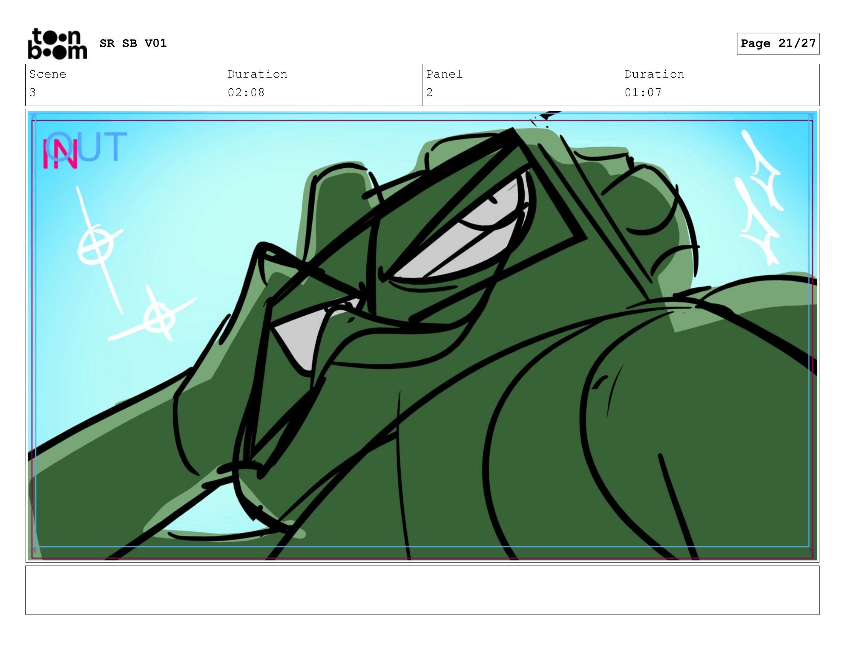845x653 pixels.
Task: Select the Panel header label
Action: [x=444, y=74]
